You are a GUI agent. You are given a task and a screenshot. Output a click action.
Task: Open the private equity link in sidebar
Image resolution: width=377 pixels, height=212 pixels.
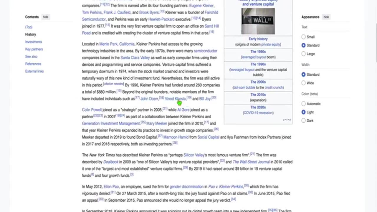pos(271,44)
